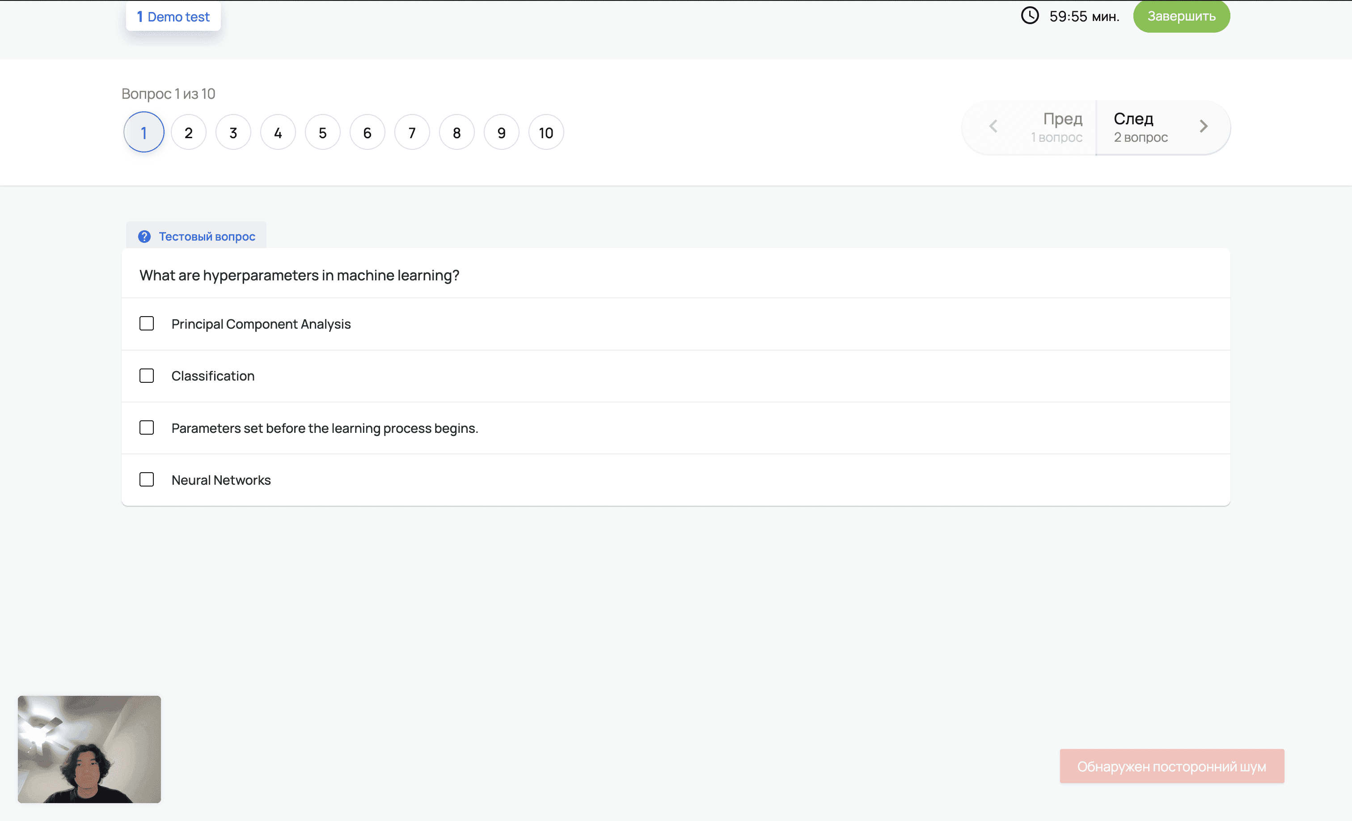Click the hyperparameters question text
Viewport: 1352px width, 821px height.
[x=300, y=275]
